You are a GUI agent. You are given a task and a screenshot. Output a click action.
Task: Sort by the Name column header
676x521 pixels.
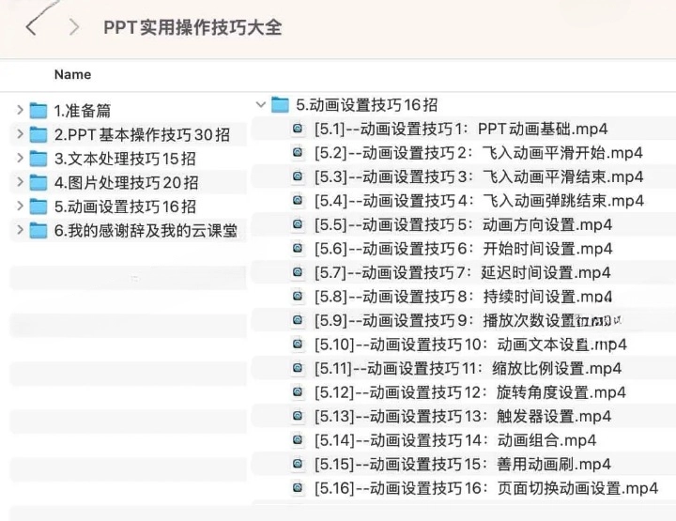[x=72, y=74]
